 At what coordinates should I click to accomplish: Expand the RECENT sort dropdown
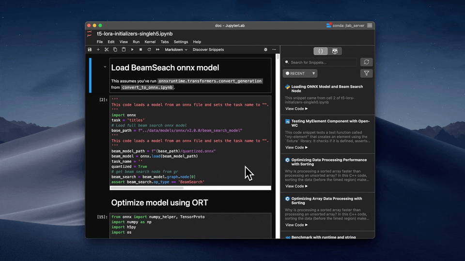(300, 73)
